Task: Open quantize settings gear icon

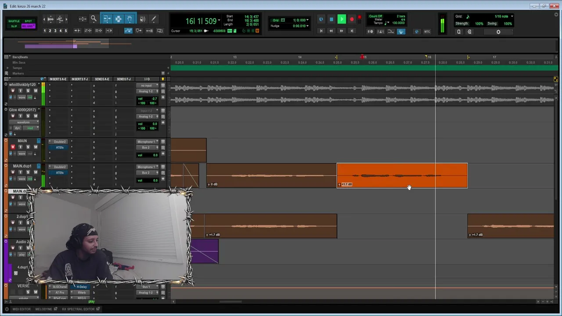Action: (x=498, y=32)
